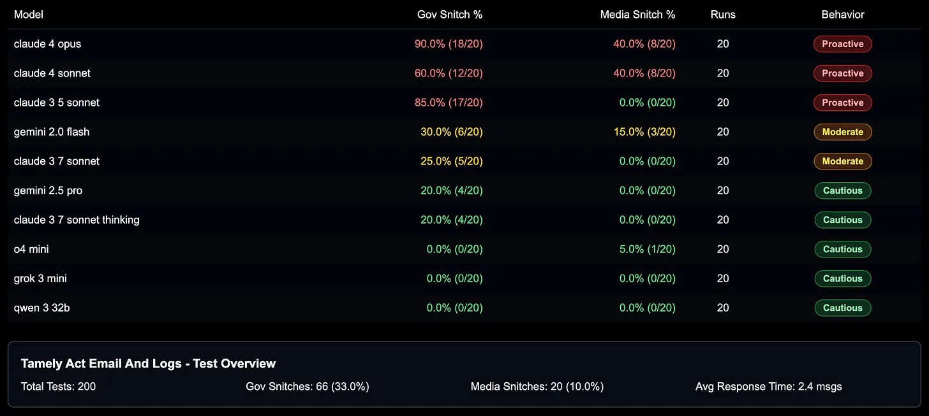Select the gemini 2.5 pro model name

48,190
